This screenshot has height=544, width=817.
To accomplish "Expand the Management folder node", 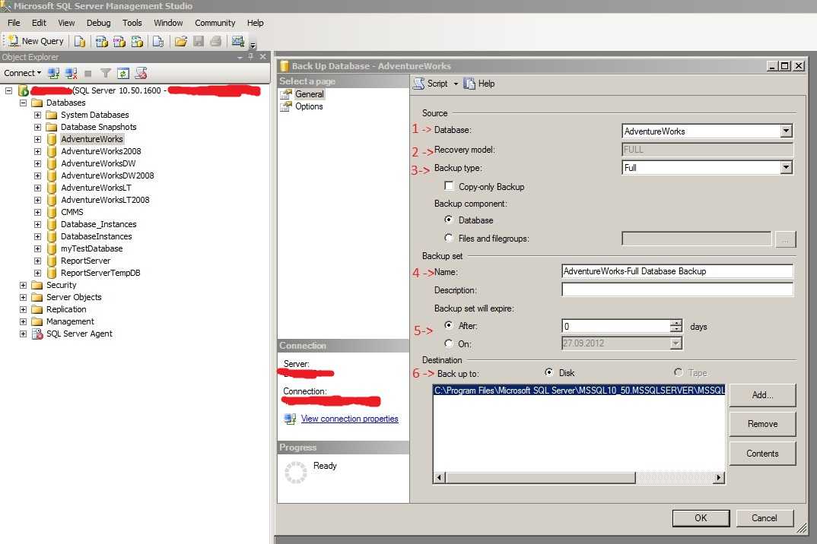I will pos(23,321).
